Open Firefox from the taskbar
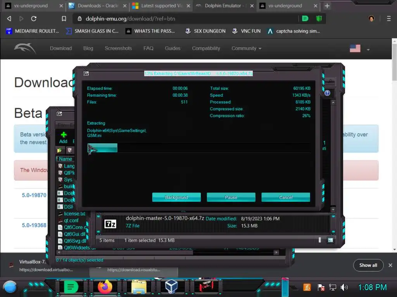The height and width of the screenshot is (297, 397). point(105,287)
